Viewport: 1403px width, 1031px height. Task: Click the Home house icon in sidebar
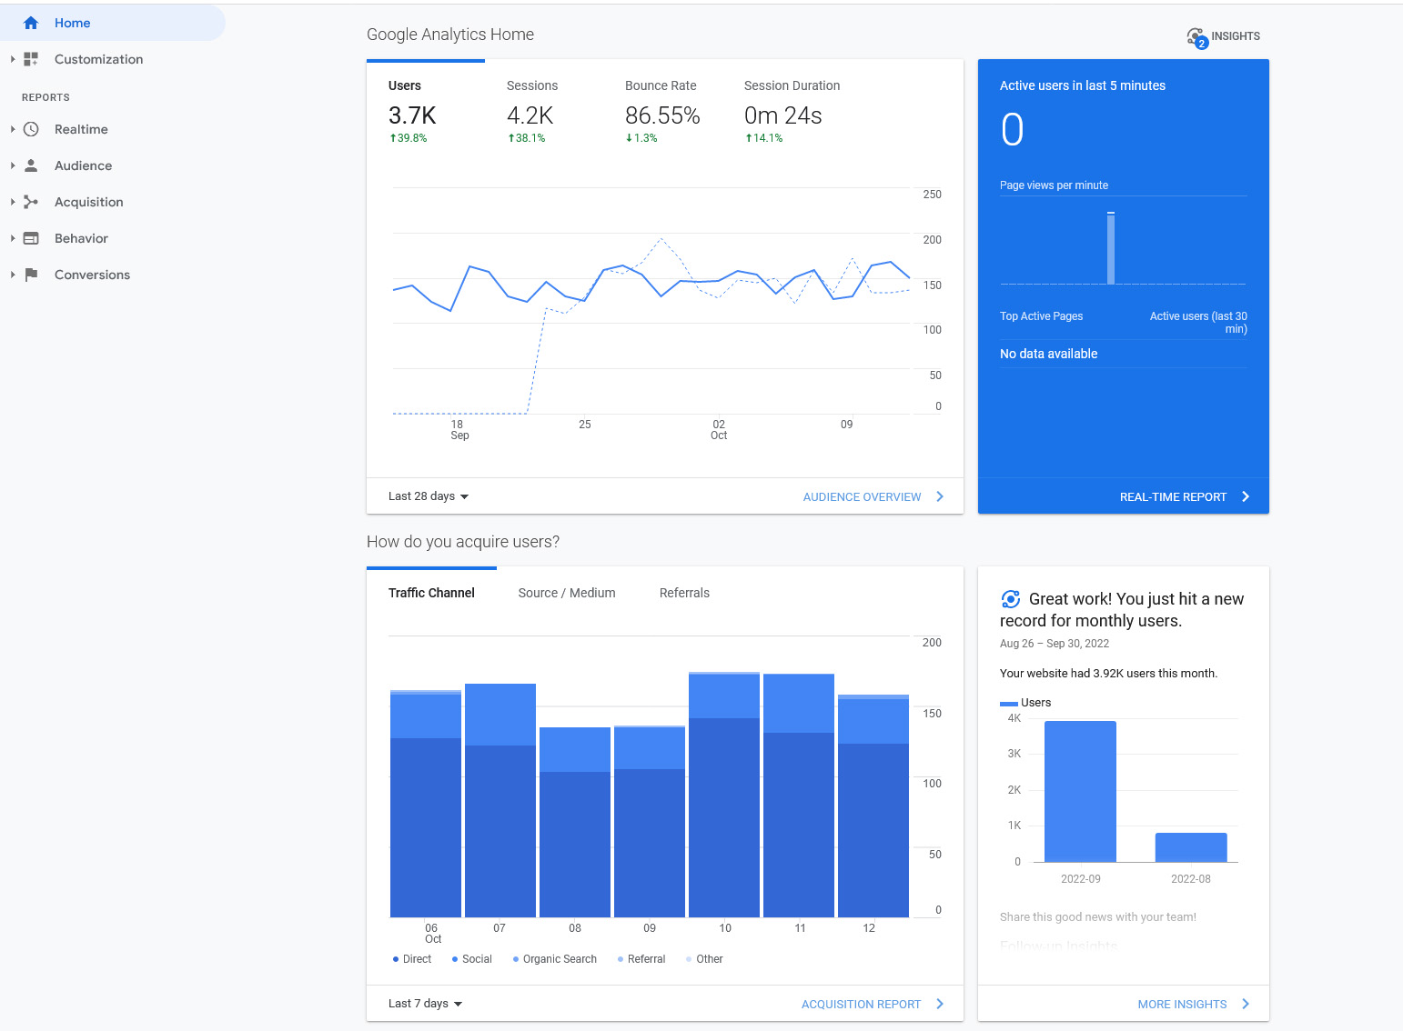click(x=31, y=23)
